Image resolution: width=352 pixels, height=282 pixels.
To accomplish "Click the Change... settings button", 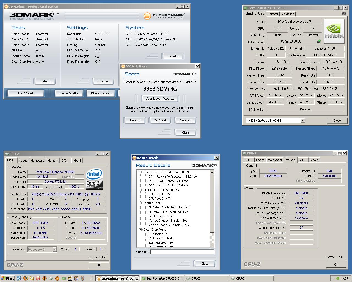I will coord(104,81).
